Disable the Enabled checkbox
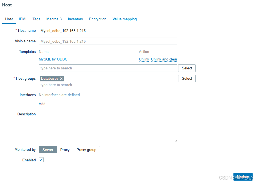This screenshot has height=182, width=254. [41, 160]
